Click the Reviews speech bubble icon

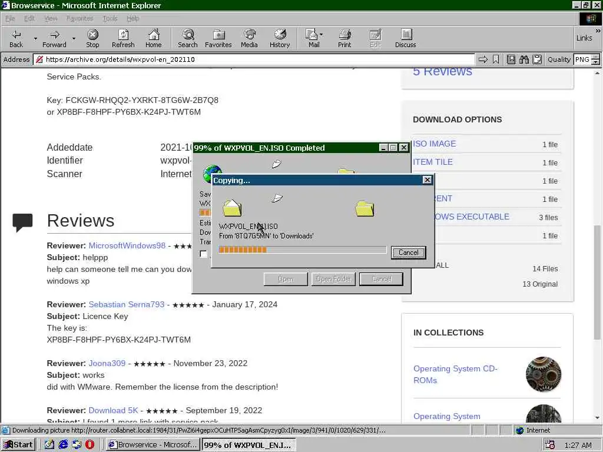(23, 222)
